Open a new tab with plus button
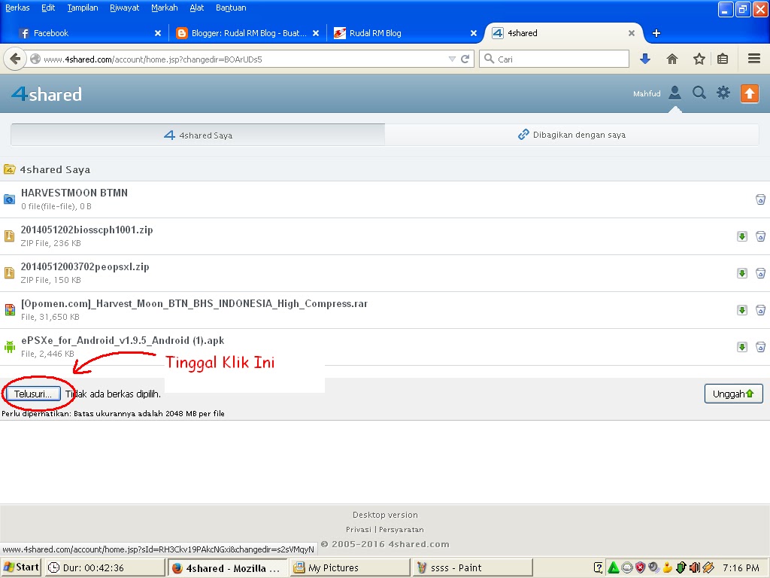This screenshot has height=578, width=770. pos(656,33)
